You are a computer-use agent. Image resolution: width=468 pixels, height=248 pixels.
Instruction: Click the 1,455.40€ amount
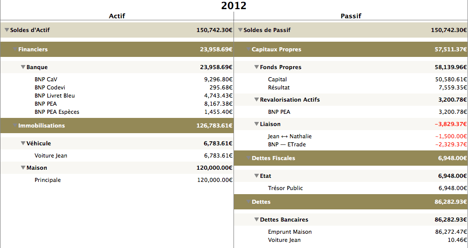pos(218,112)
